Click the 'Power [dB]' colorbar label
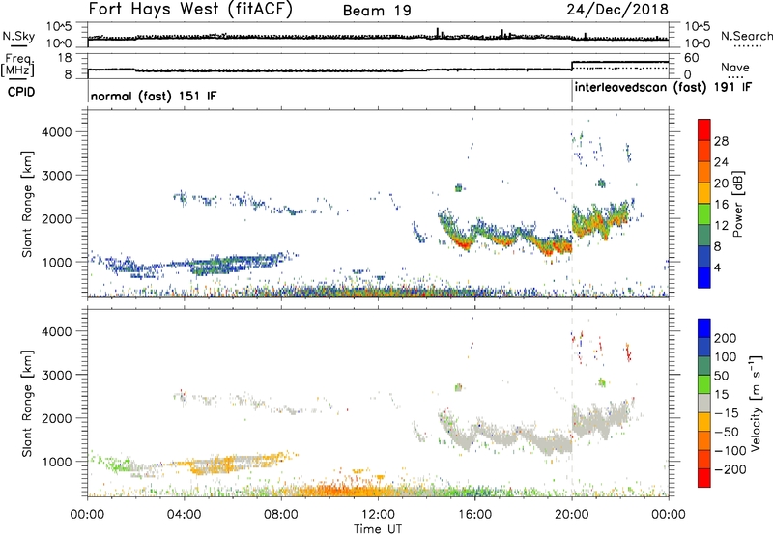The width and height of the screenshot is (773, 535). pyautogui.click(x=737, y=204)
